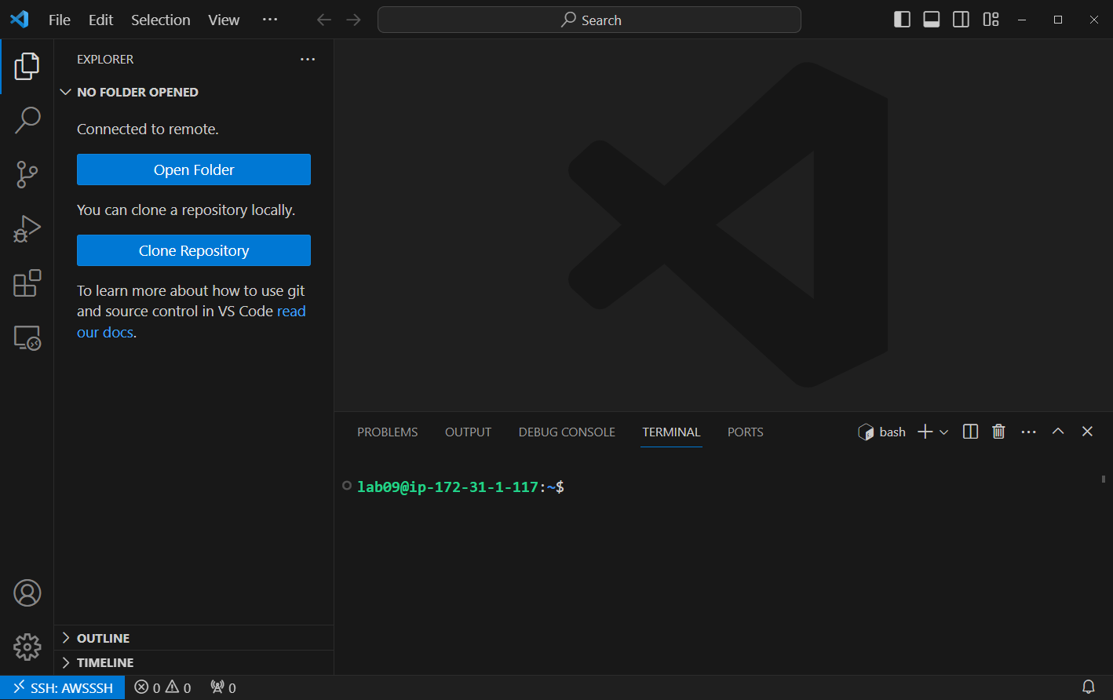Viewport: 1113px width, 700px height.
Task: Click the EXPLORER panel title
Action: click(x=105, y=59)
